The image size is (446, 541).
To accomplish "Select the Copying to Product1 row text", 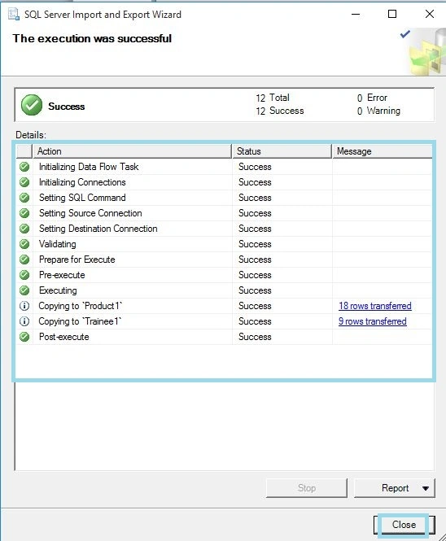I will pyautogui.click(x=80, y=306).
